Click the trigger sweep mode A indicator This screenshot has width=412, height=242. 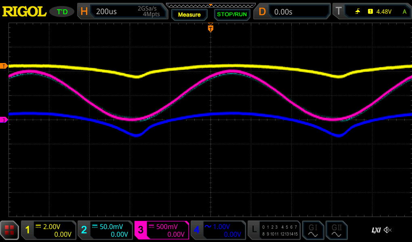click(404, 12)
